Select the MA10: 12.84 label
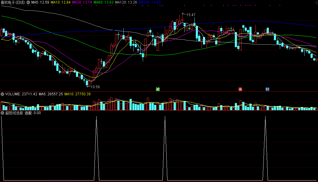Screen dimensions: 318x182 coord(61,2)
